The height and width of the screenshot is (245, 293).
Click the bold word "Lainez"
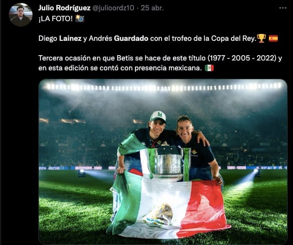pos(70,38)
